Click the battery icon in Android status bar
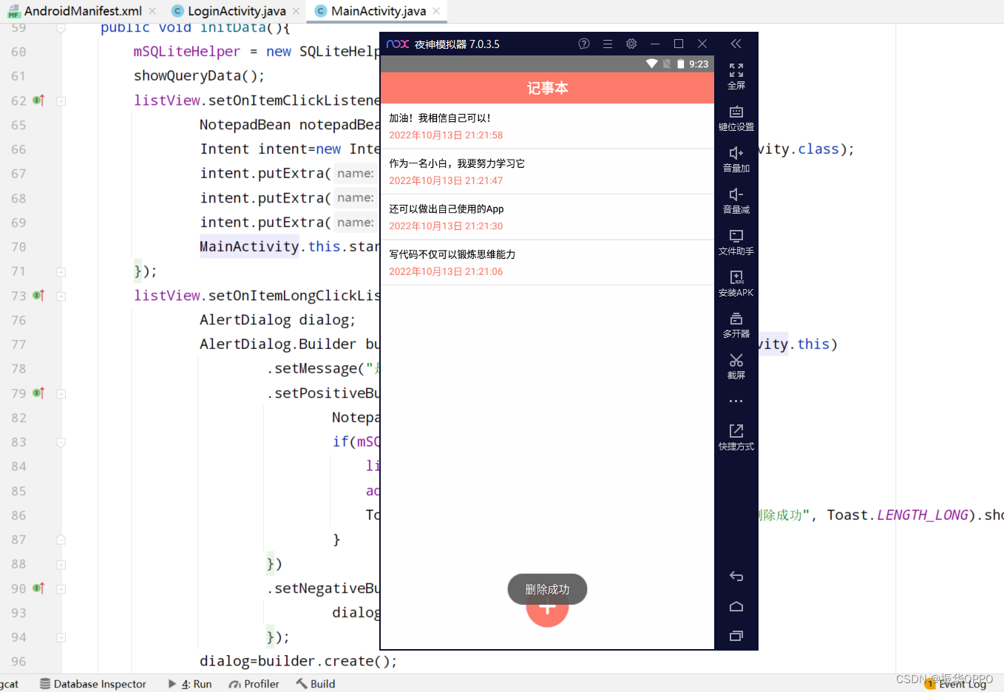Image resolution: width=1004 pixels, height=692 pixels. [x=681, y=64]
